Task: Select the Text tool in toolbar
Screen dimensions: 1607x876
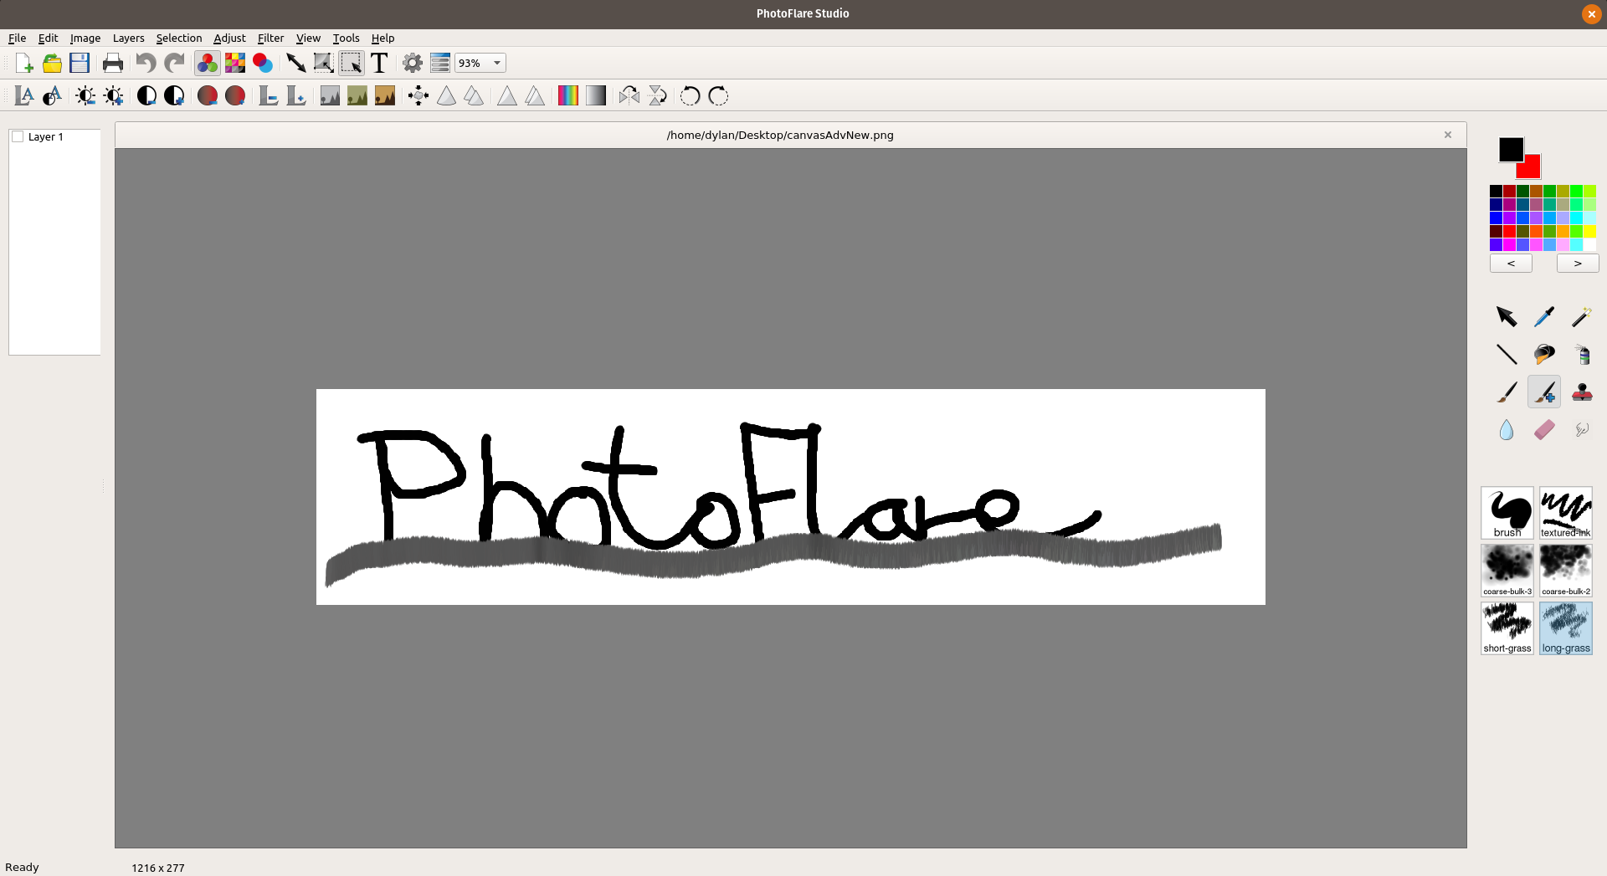Action: 379,63
